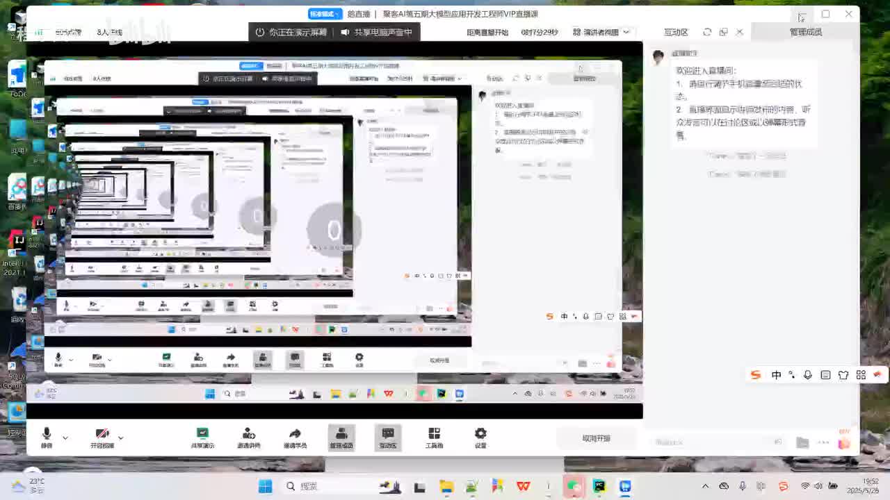Open 设置 gear in outermost bottom toolbar
Image resolution: width=890 pixels, height=500 pixels.
point(480,437)
